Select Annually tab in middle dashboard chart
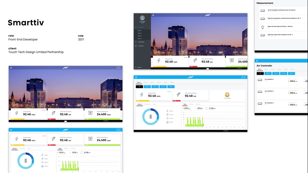This screenshot has width=308, height=173. [x=198, y=104]
